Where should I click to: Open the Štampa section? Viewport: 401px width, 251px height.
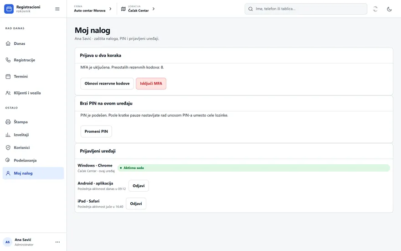coord(33,122)
